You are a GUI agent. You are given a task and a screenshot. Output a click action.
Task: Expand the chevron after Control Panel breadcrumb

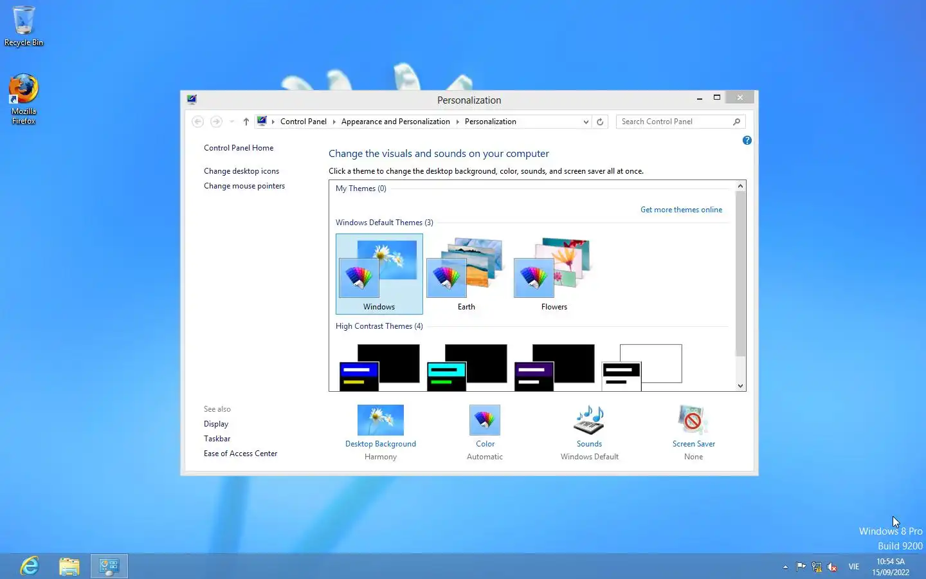334,122
